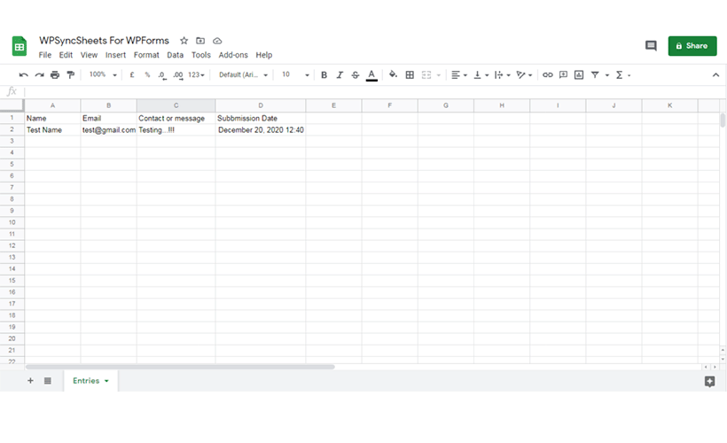The image size is (727, 443).
Task: Open the Format menu
Action: pyautogui.click(x=146, y=55)
